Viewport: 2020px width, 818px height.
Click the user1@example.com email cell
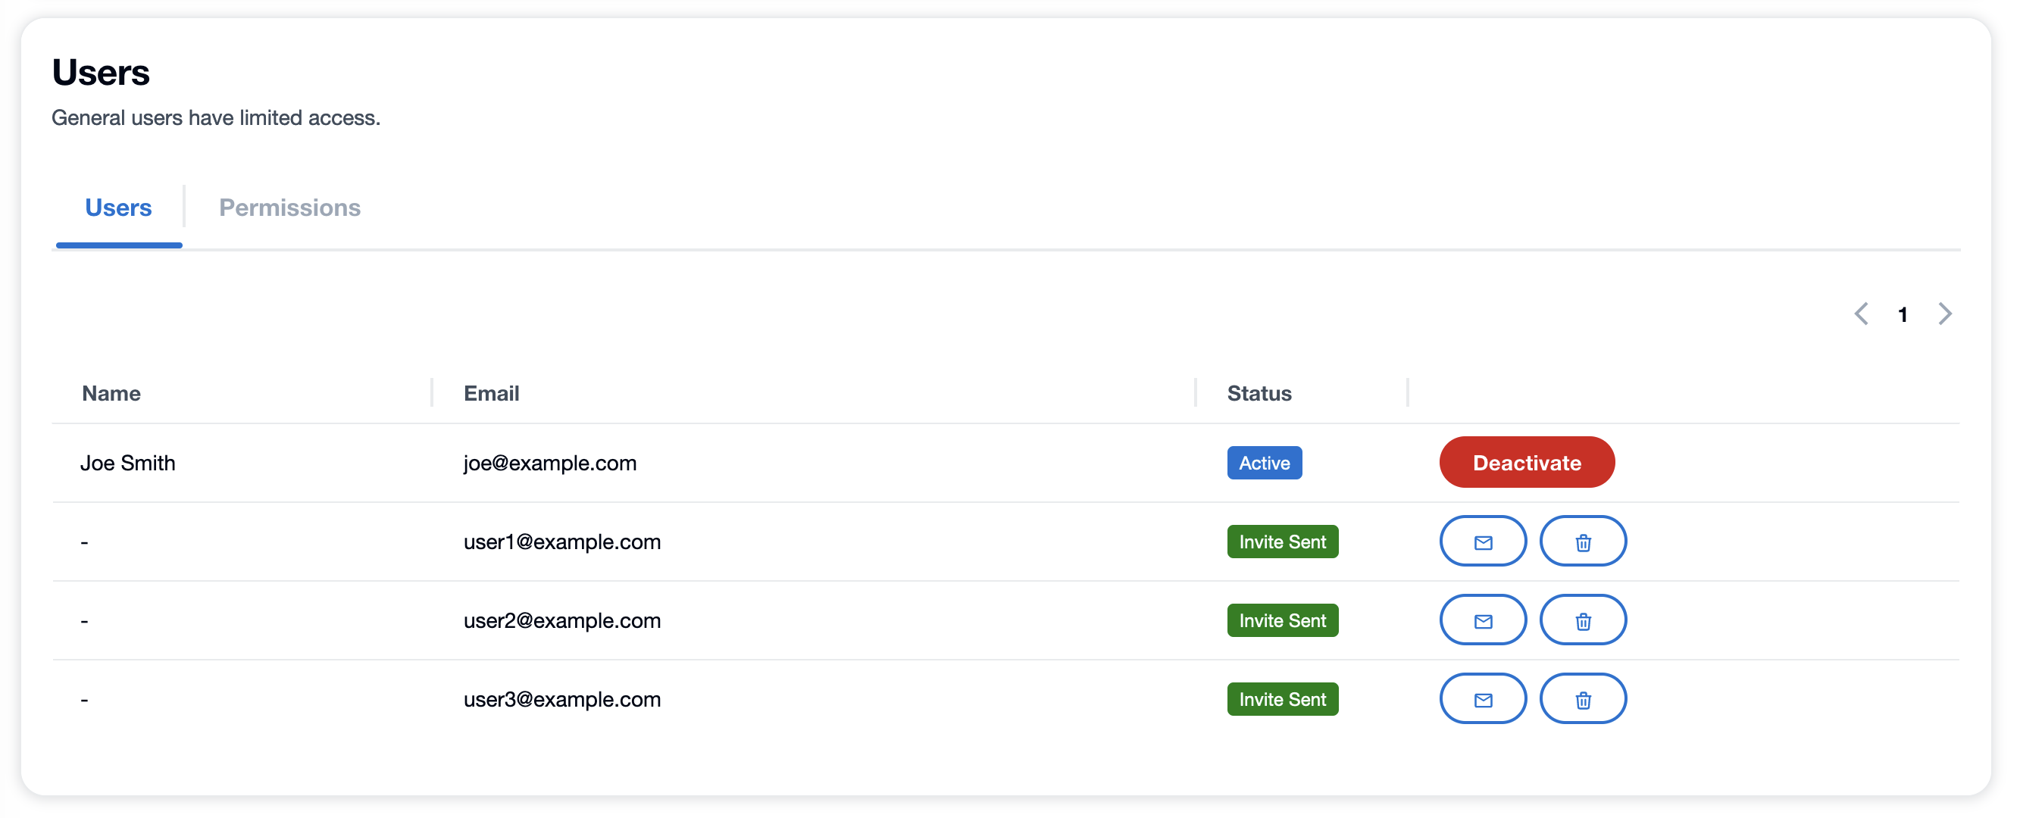click(562, 542)
